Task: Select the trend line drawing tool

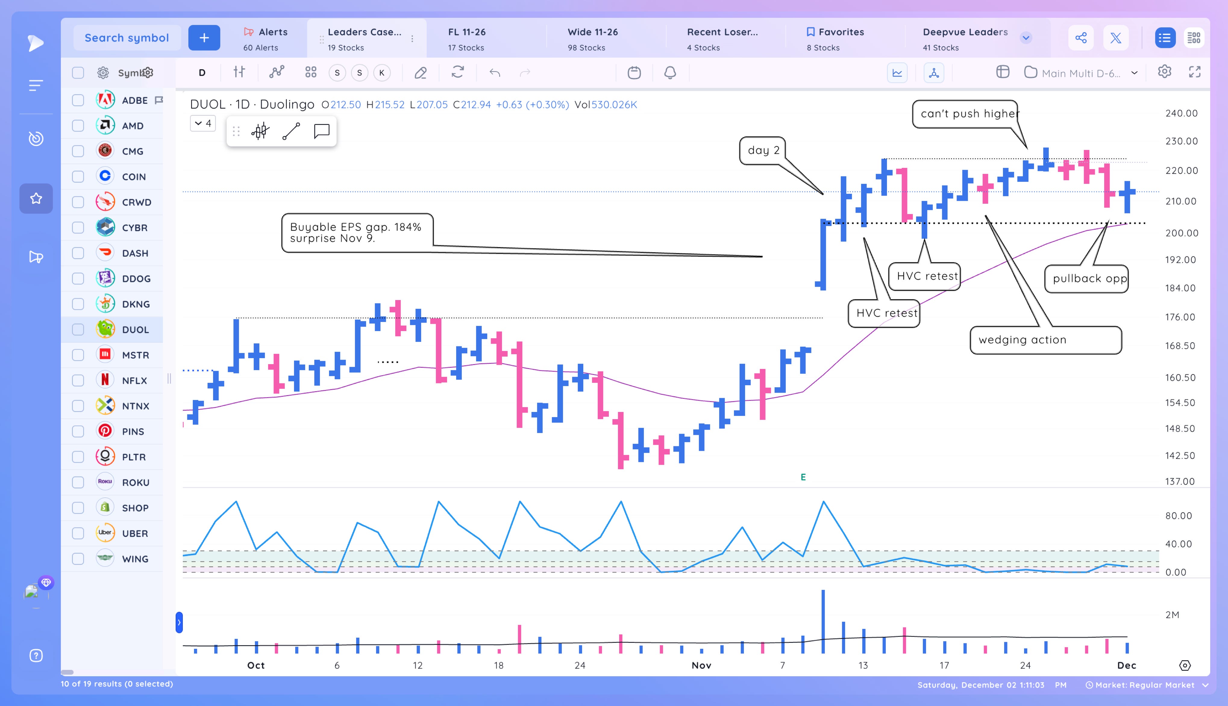Action: pyautogui.click(x=291, y=131)
